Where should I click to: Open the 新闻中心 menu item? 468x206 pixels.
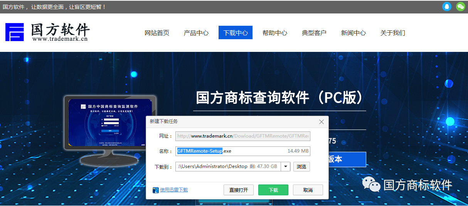[354, 33]
